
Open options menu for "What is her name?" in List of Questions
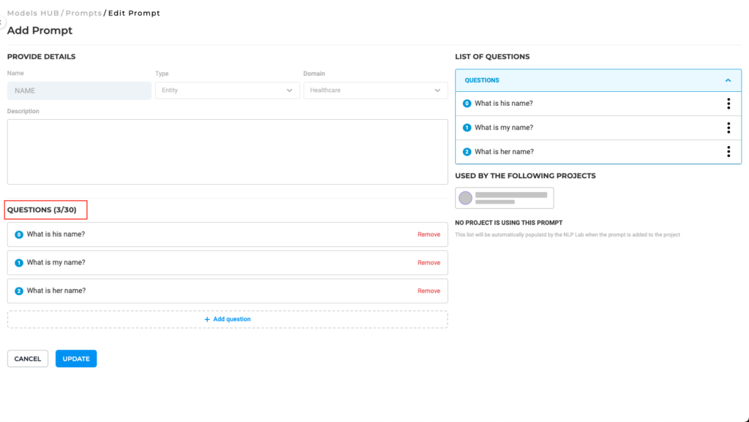coord(729,151)
